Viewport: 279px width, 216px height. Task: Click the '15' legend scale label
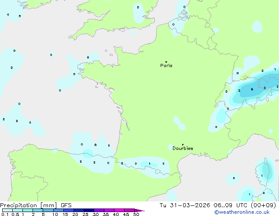point(65,214)
